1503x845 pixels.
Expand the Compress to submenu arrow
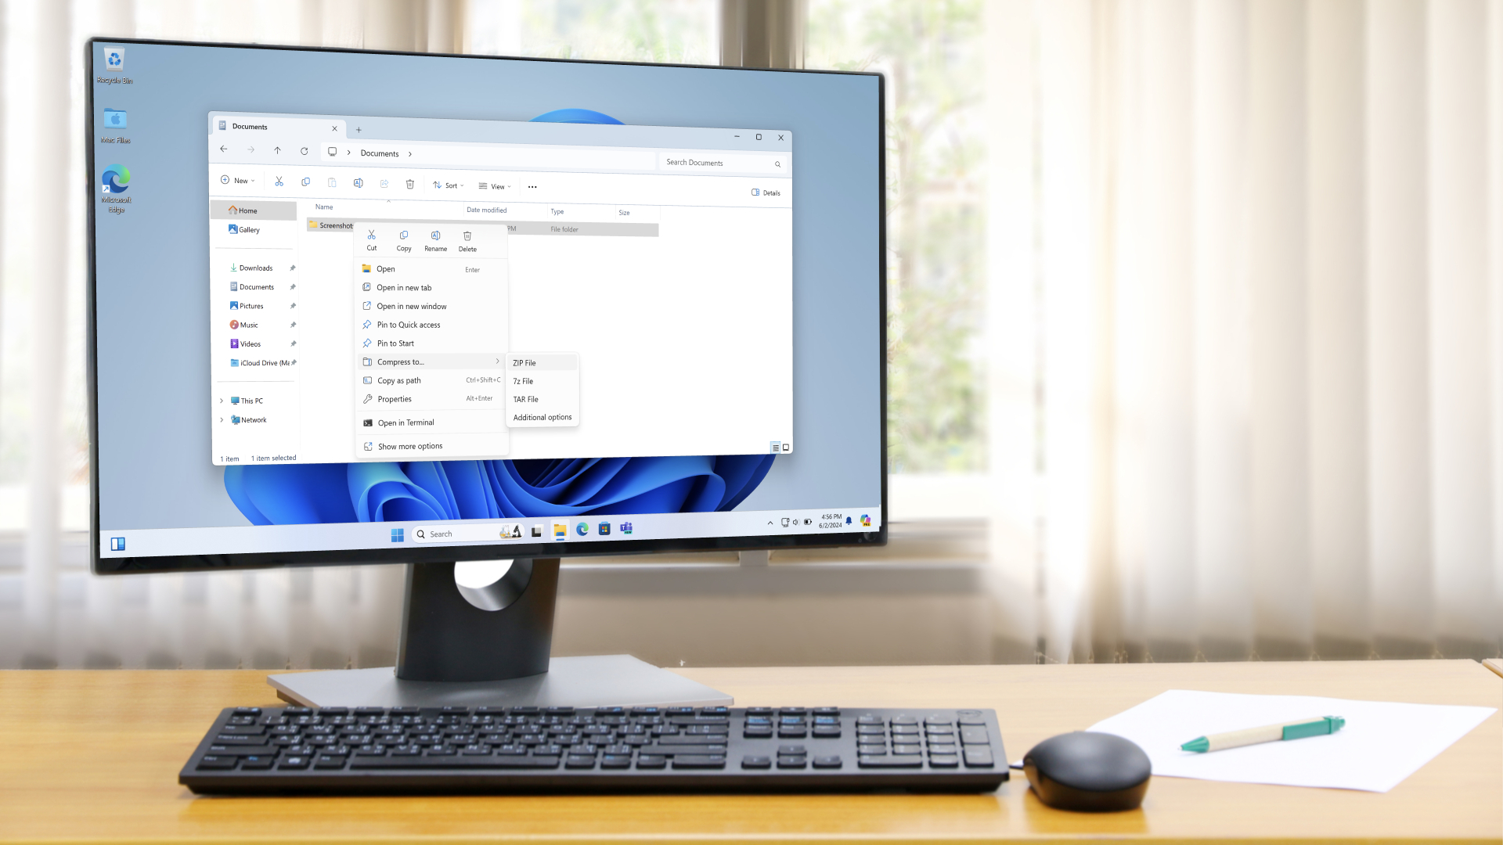(x=496, y=361)
